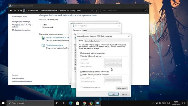Screen dimensions: 188x106
Task: Open Cortana from the taskbar
Action: [x=57, y=103]
